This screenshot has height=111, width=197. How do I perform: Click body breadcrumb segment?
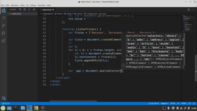tap(69, 14)
